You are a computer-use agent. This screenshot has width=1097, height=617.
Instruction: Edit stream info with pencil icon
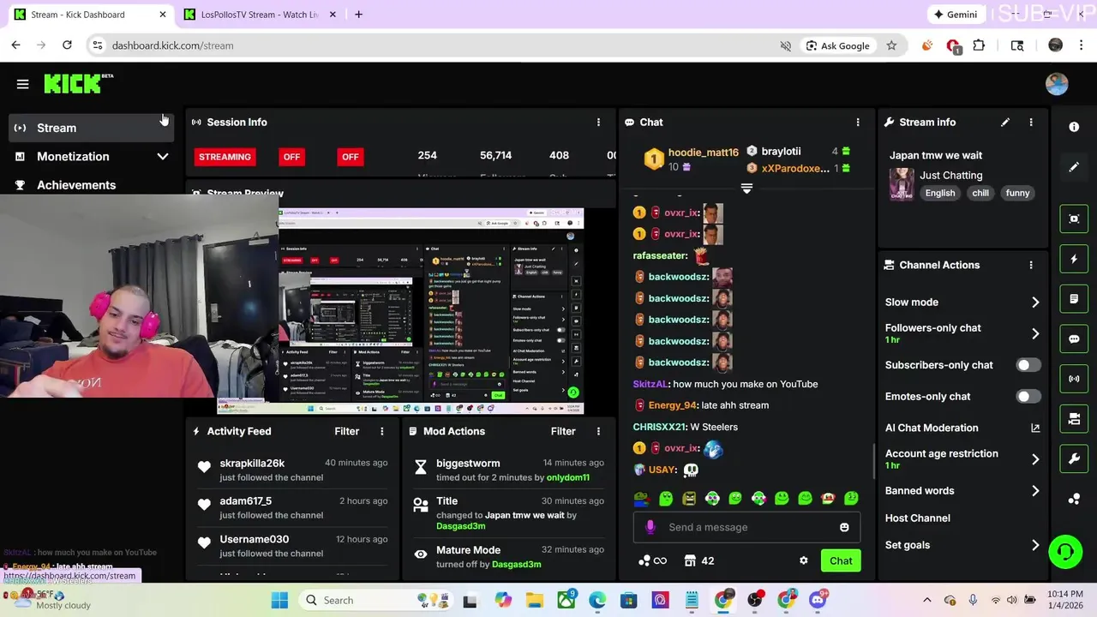[1005, 123]
